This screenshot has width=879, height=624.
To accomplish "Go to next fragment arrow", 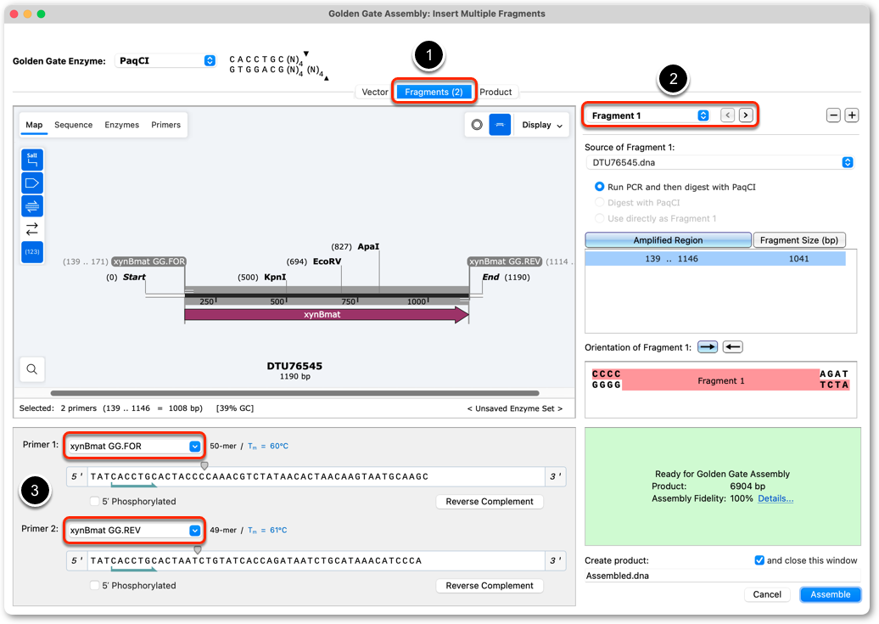I will (746, 115).
